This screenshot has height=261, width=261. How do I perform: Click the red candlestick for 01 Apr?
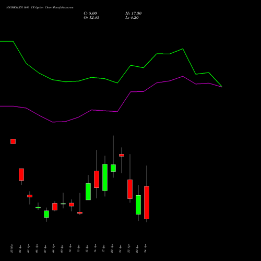21,174
